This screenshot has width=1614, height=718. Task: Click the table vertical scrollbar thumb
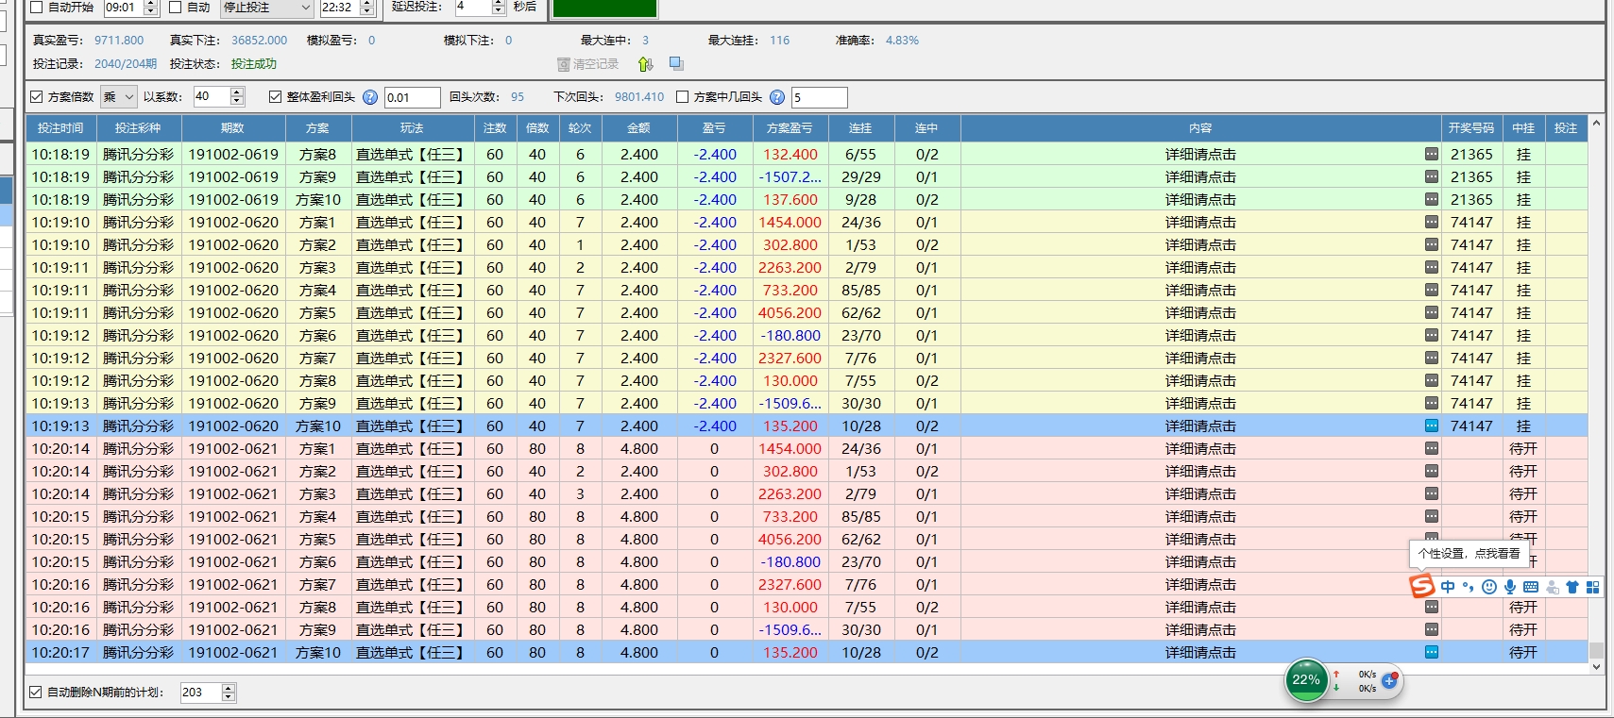(x=1596, y=651)
